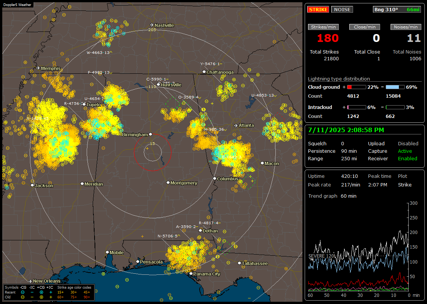Click the Total Strikes value 21800
The width and height of the screenshot is (427, 304).
331,59
